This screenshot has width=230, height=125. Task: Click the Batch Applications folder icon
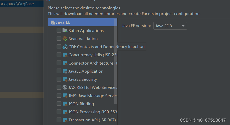(65, 30)
